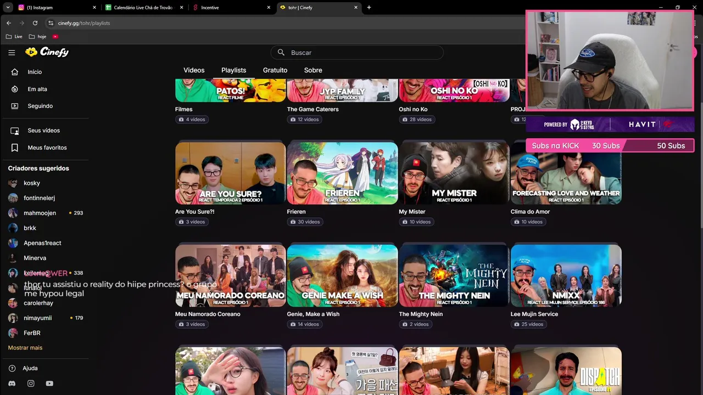Click FerBR's avatar in suggested creators
The image size is (703, 395).
[x=13, y=333]
